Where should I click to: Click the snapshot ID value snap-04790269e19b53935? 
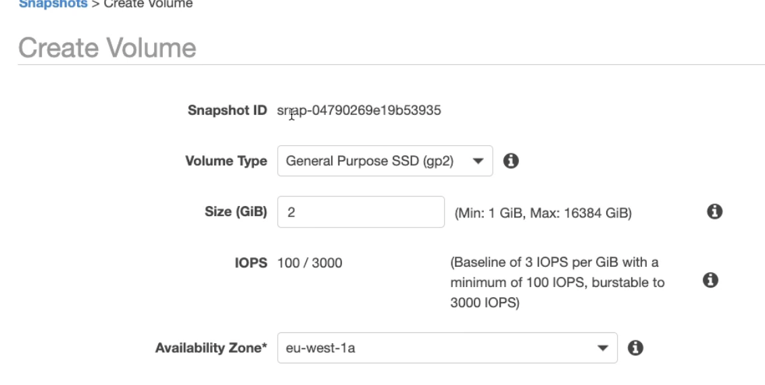[x=359, y=110]
